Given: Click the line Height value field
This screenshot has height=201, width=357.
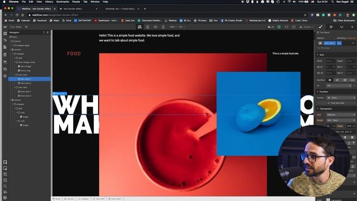Looking at the screenshot, I should coord(349,126).
